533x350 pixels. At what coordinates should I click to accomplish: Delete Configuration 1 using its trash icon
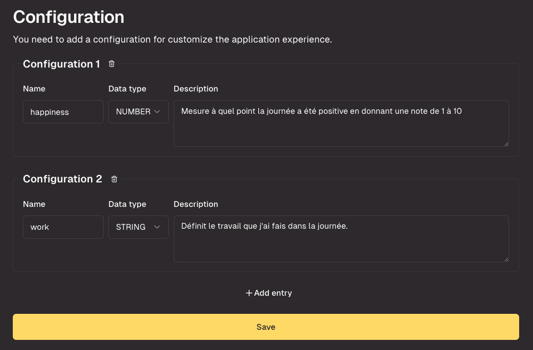(111, 63)
